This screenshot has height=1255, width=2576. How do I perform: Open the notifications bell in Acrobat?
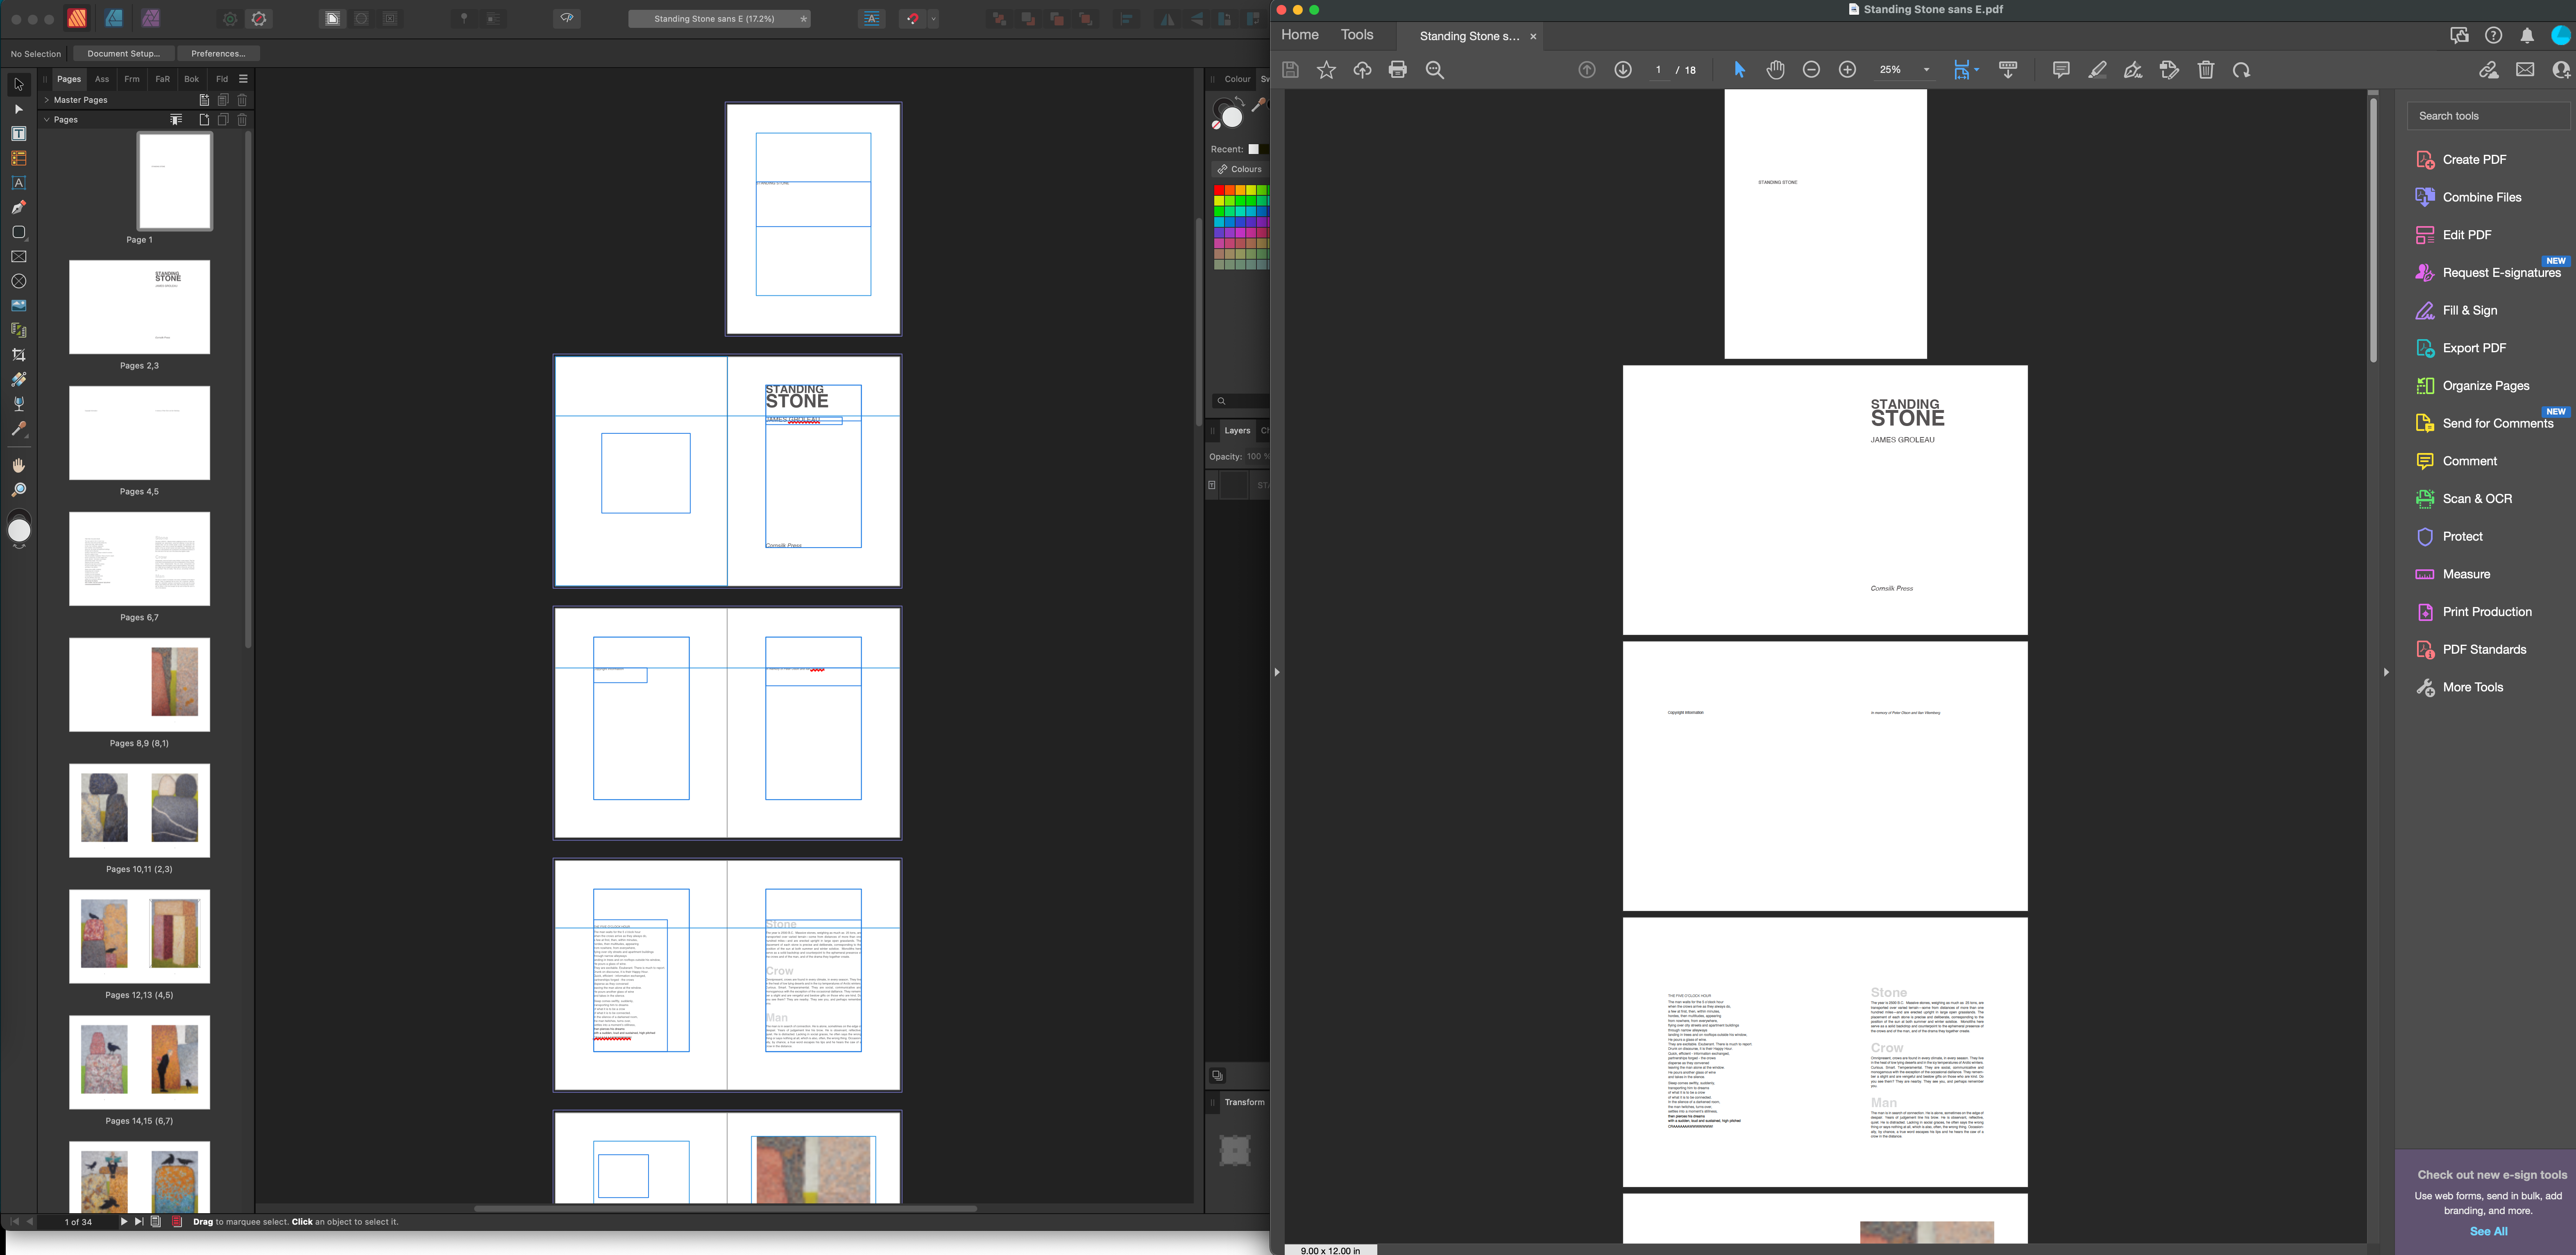(x=2527, y=36)
